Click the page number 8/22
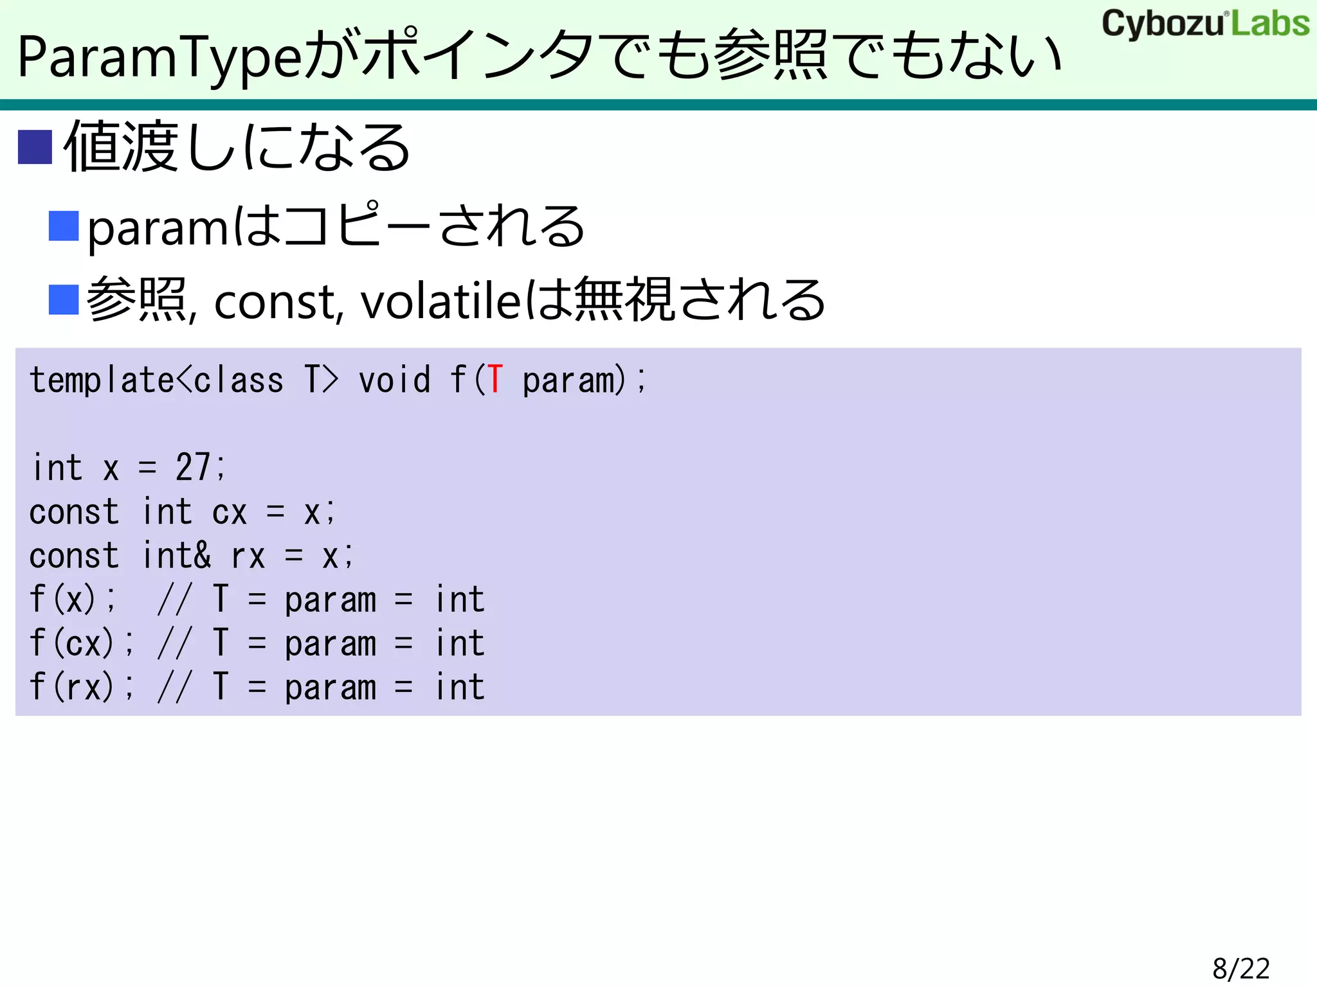1317x987 pixels. (x=1241, y=968)
